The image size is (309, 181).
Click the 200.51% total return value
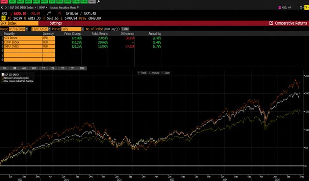point(103,38)
